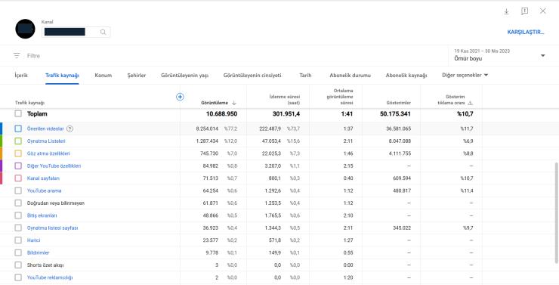Viewport: 559px width, 285px height.
Task: Toggle the YouTube arama checkbox
Action: click(18, 191)
